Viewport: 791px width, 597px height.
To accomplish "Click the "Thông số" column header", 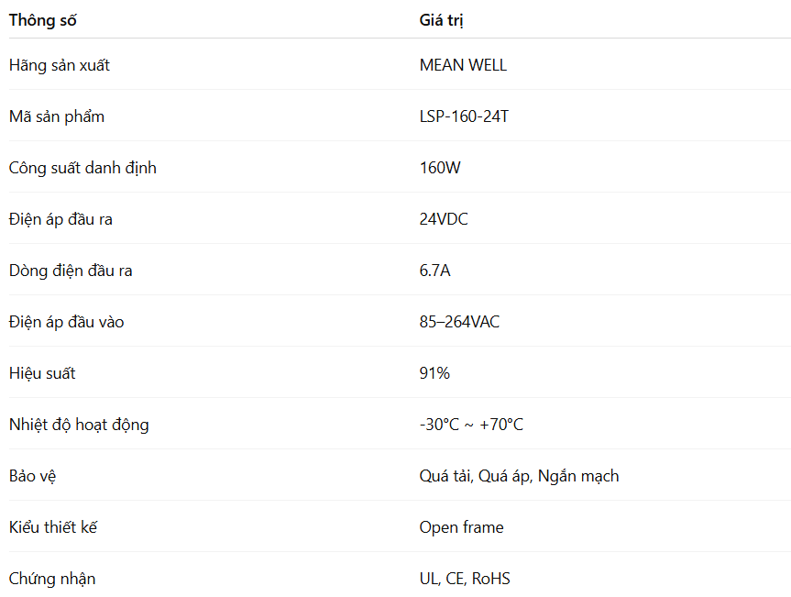I will pos(43,20).
